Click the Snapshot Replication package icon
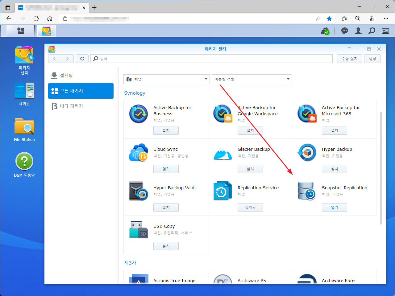This screenshot has width=395, height=296. [307, 191]
